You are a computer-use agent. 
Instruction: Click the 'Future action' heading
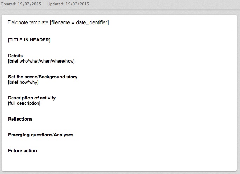[x=22, y=150]
